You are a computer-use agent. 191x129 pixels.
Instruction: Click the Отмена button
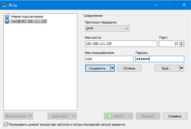click(x=129, y=68)
